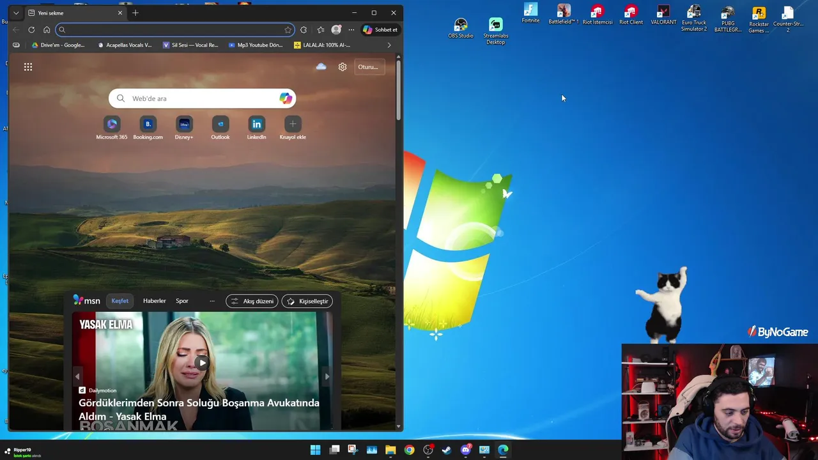Open the Outlook shortcut
This screenshot has height=460, width=818.
point(220,128)
